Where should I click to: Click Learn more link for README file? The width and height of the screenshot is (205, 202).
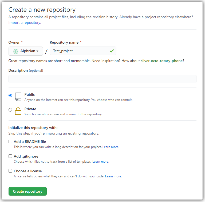[111, 147]
